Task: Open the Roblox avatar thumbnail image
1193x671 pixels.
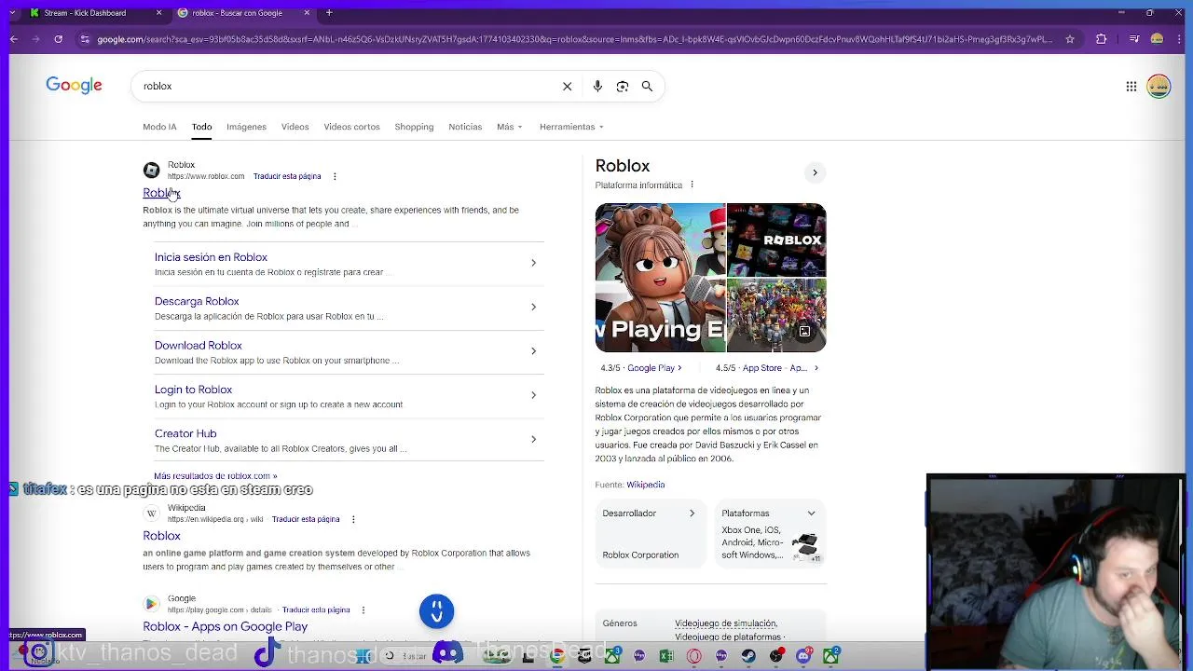Action: [x=660, y=277]
